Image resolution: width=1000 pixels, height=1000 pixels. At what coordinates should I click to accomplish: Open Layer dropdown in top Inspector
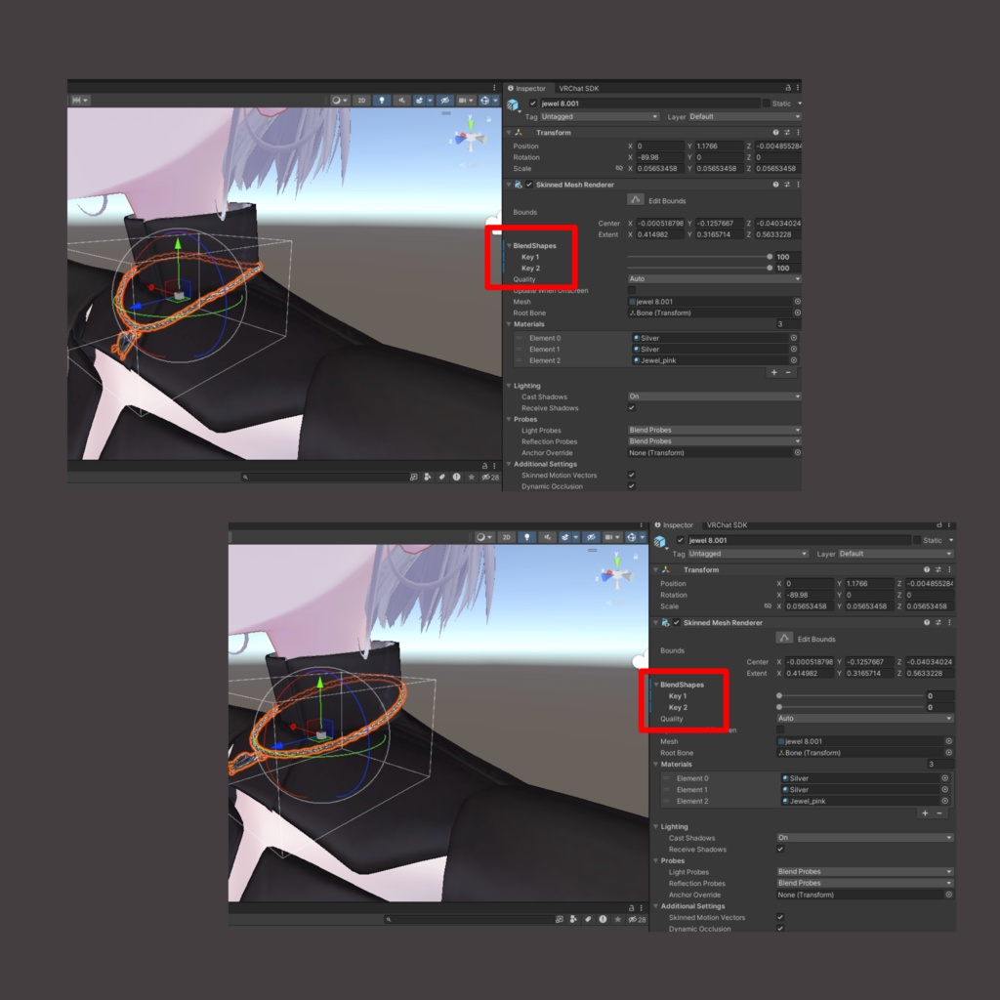pos(744,117)
